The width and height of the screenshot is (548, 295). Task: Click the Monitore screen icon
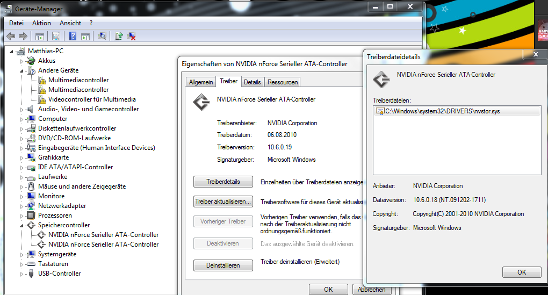click(x=31, y=196)
